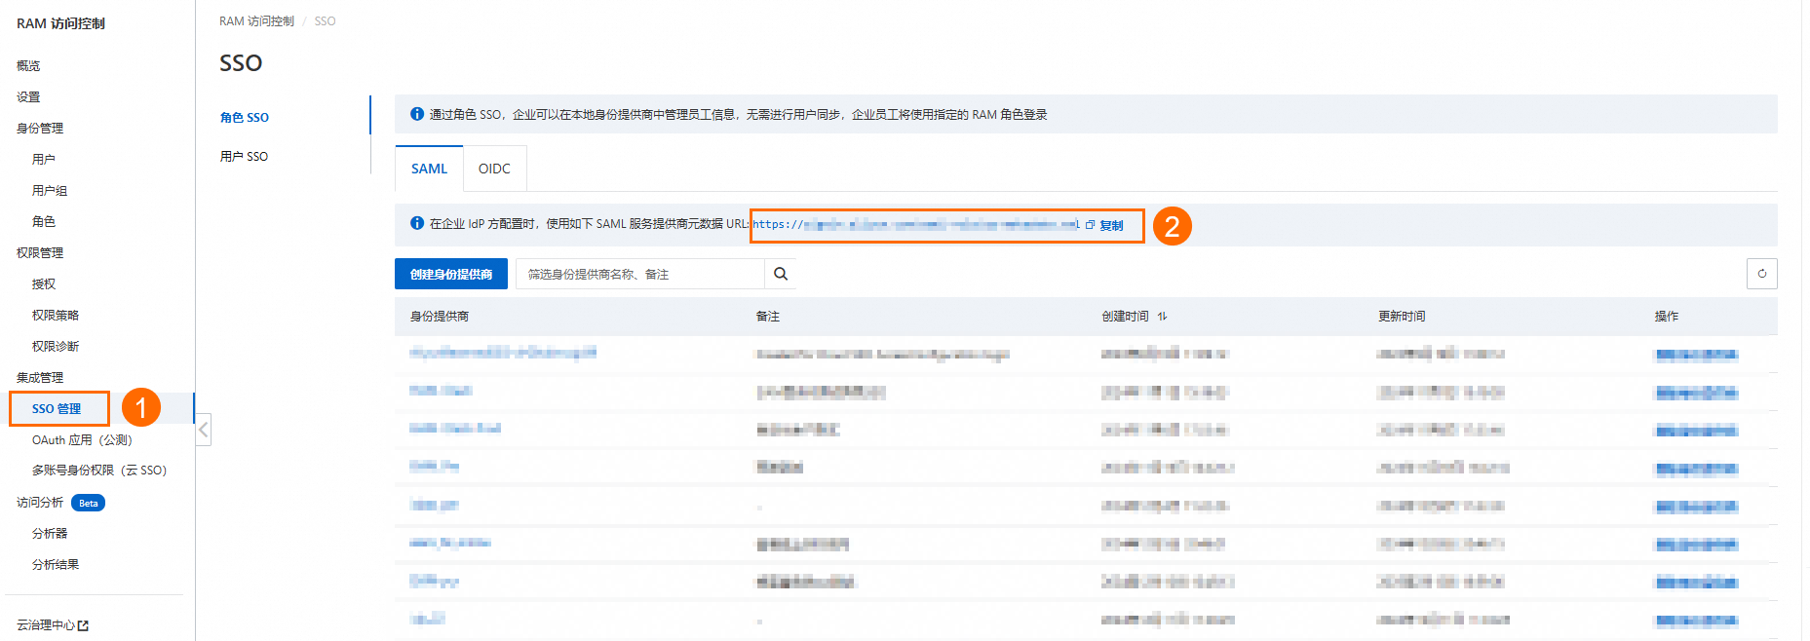Open 云治理中心 external link icon
This screenshot has height=641, width=1810.
(83, 625)
